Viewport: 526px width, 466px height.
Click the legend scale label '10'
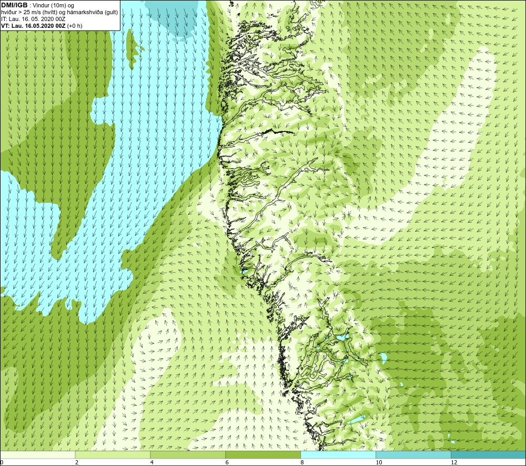coord(379,462)
